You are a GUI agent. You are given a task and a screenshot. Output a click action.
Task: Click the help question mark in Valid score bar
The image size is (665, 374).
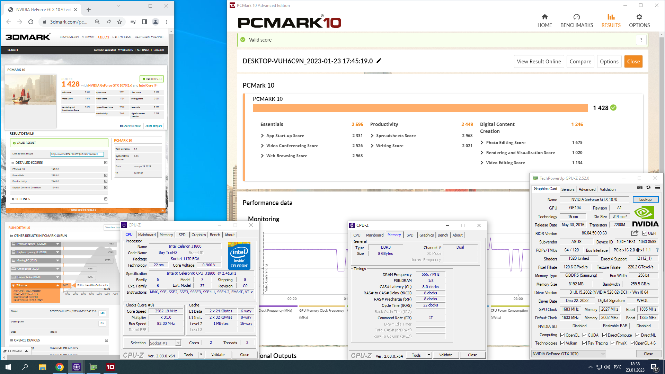click(x=641, y=40)
